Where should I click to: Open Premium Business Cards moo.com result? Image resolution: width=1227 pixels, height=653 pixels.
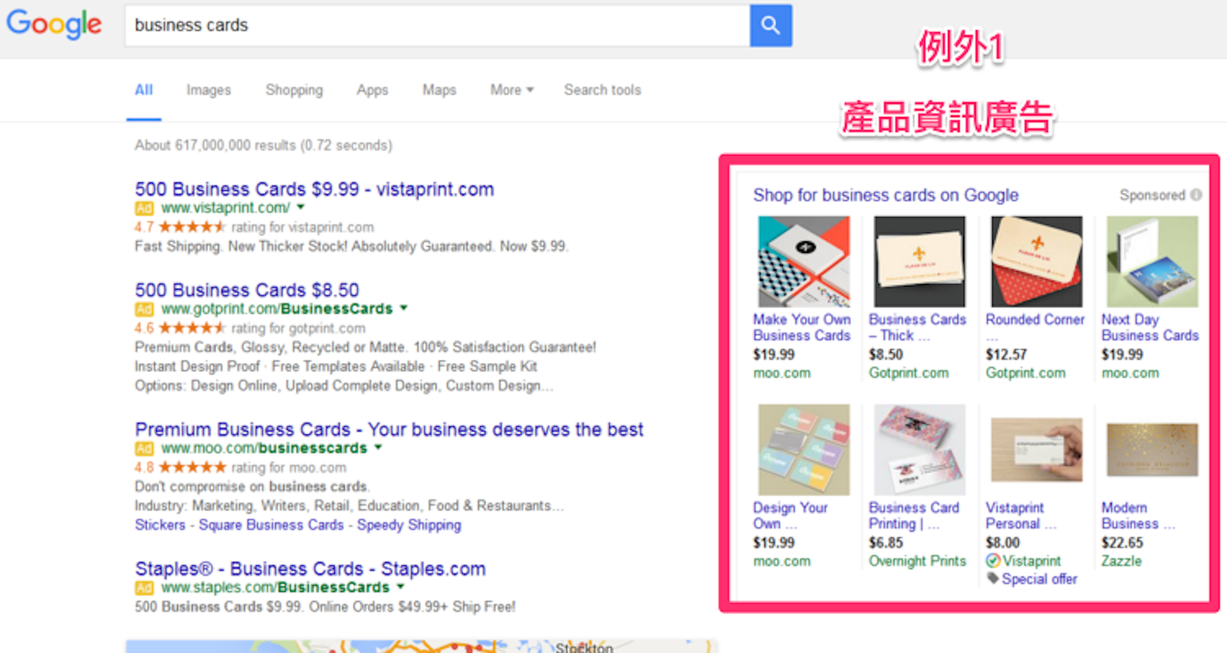click(389, 430)
